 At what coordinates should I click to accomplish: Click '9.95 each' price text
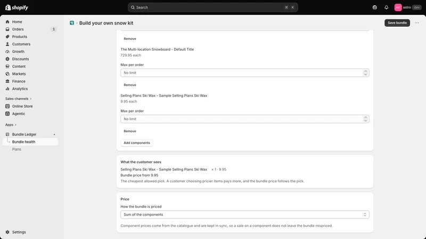click(x=129, y=101)
